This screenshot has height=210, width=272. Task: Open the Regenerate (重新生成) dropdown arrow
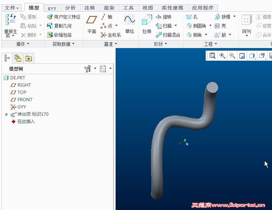click(x=13, y=36)
